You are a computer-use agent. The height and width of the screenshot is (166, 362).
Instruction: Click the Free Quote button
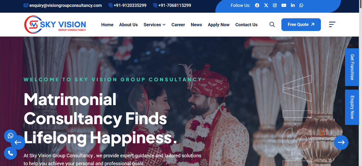coord(301,25)
